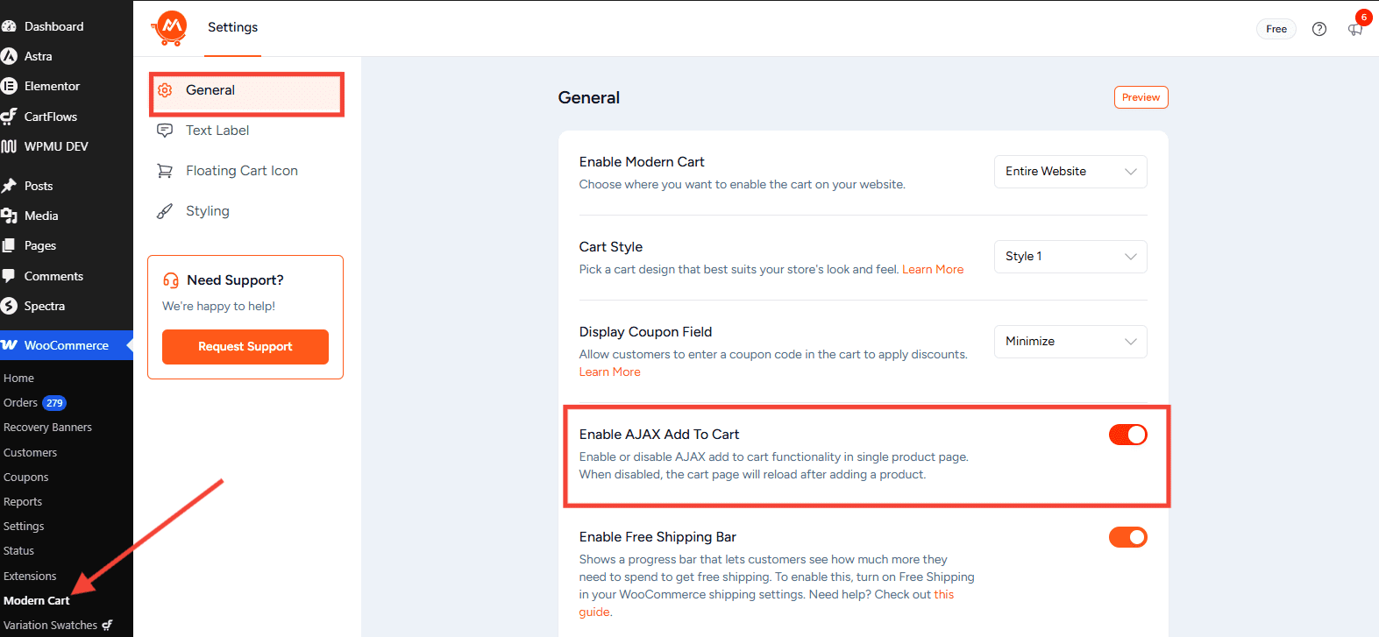The width and height of the screenshot is (1379, 637).
Task: Toggle the Enable AJAX Add To Cart switch
Action: click(1127, 435)
